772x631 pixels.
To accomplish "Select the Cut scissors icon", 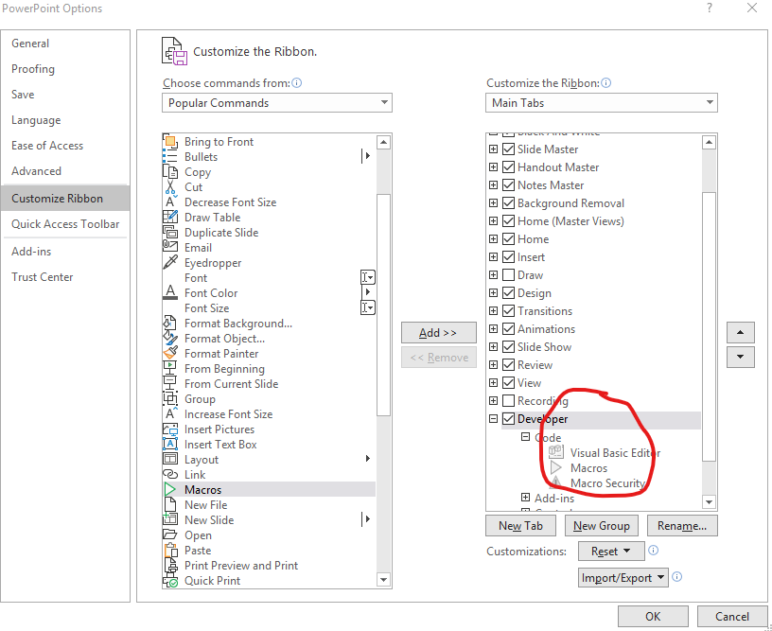I will [x=170, y=187].
